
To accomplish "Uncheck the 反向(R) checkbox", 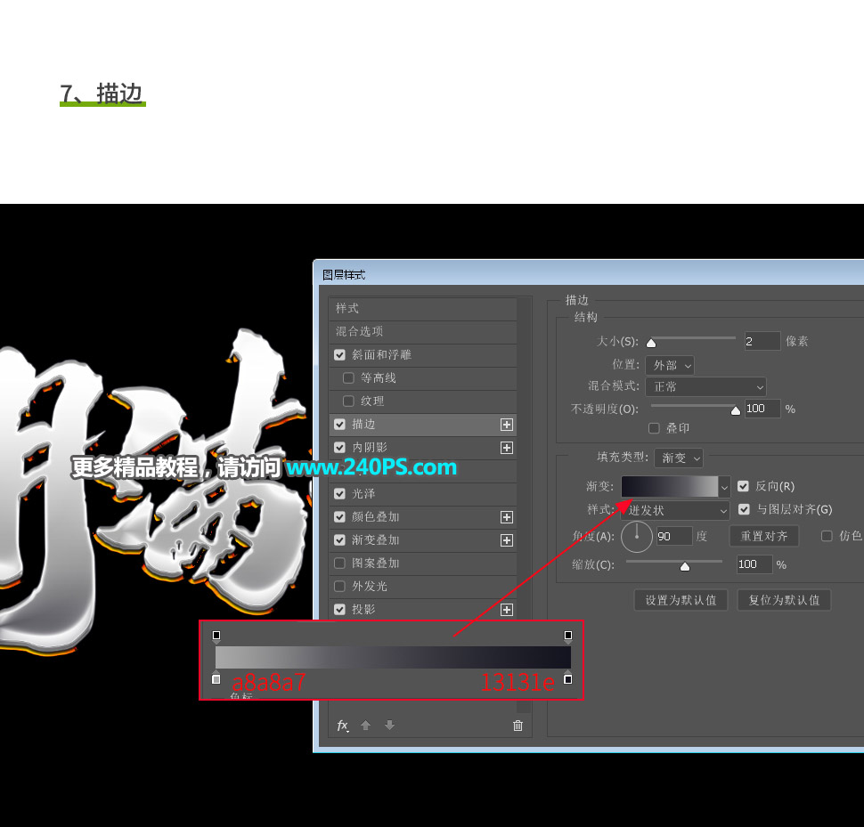I will [744, 486].
